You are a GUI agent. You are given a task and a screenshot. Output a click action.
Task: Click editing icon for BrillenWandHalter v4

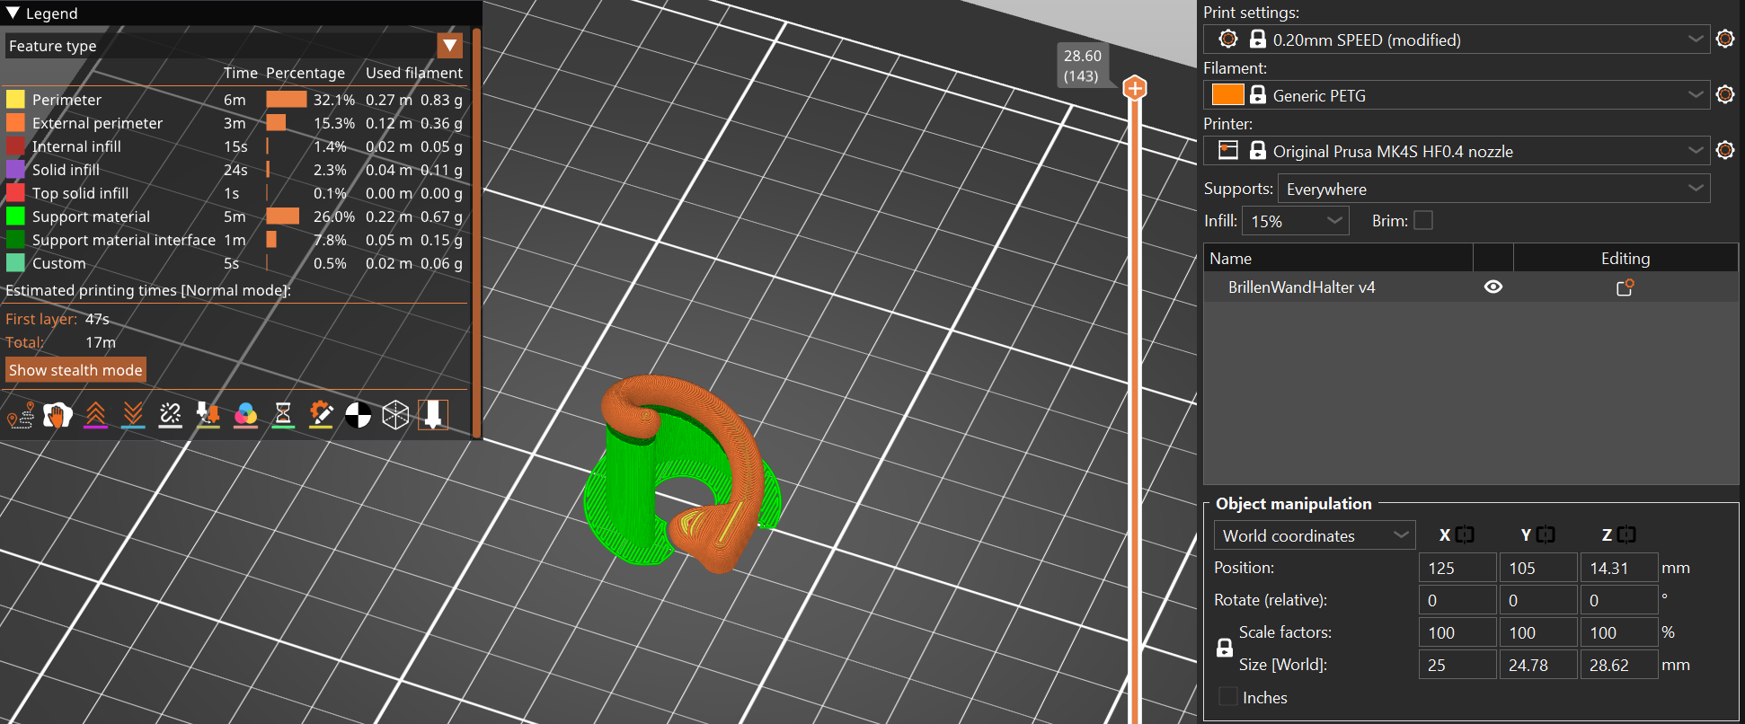(x=1625, y=287)
